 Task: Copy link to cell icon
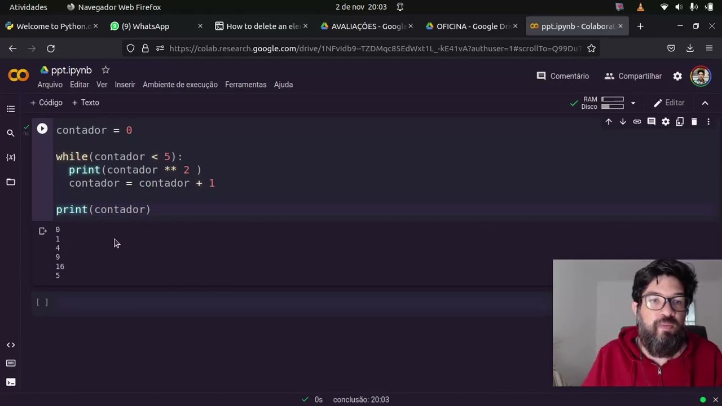pyautogui.click(x=637, y=122)
